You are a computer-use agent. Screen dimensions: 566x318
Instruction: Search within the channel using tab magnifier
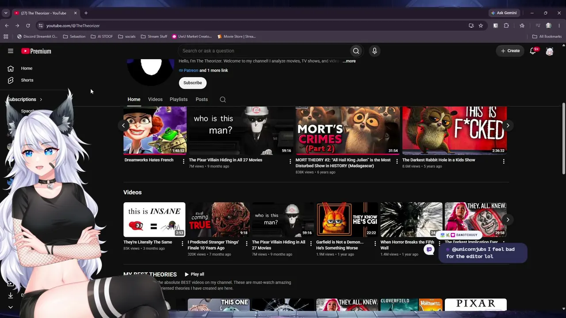coord(223,99)
